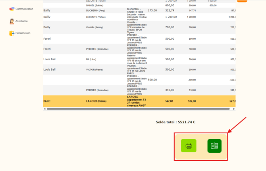Click the Communication chat bubbles icon
The width and height of the screenshot is (266, 171).
click(12, 9)
